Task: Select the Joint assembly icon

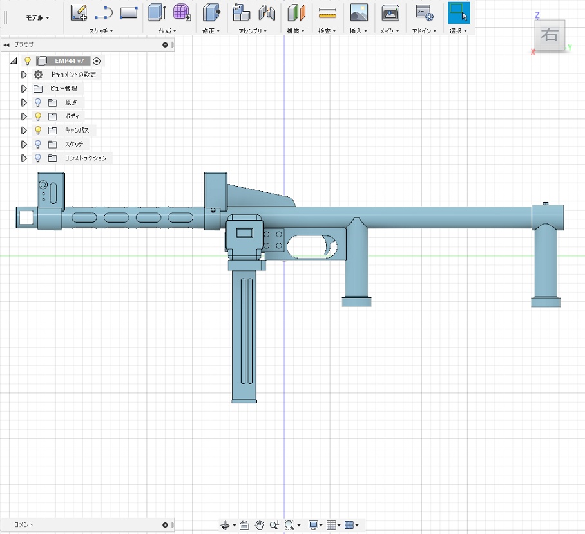Action: click(267, 12)
